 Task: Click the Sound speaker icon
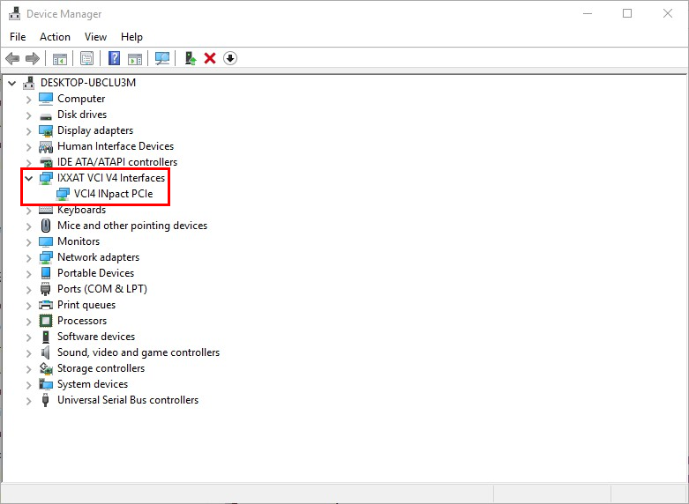[45, 352]
